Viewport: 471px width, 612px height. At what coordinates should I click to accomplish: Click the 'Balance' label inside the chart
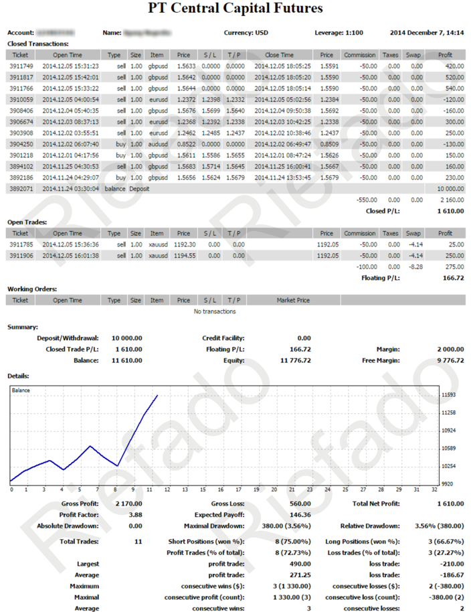pyautogui.click(x=21, y=390)
